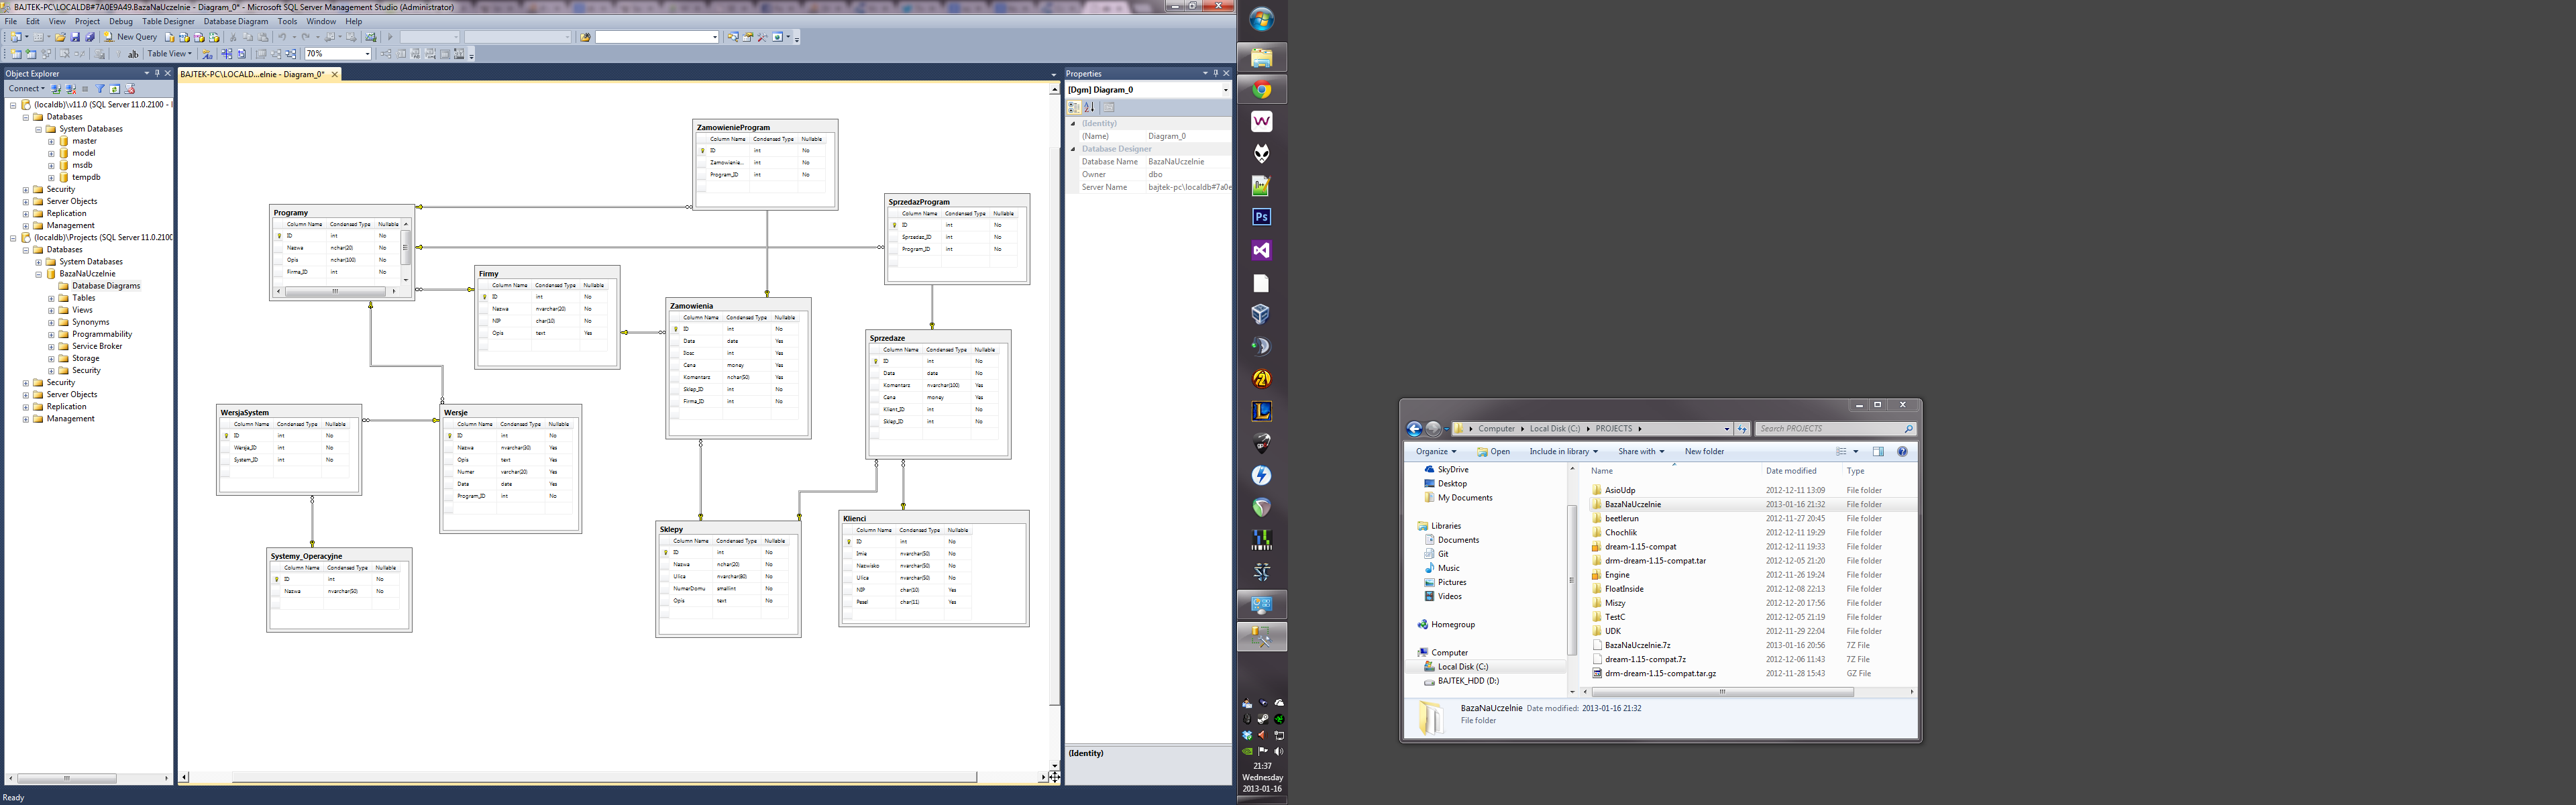Image resolution: width=2576 pixels, height=805 pixels.
Task: Pin the Properties panel
Action: (x=1216, y=73)
